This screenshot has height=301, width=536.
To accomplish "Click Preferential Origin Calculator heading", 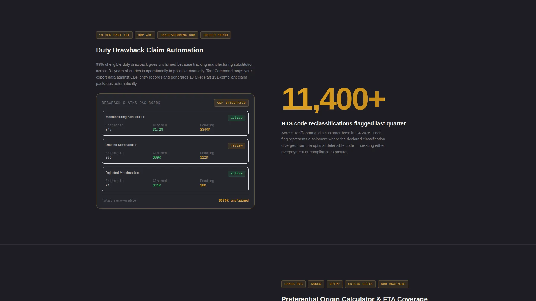I will point(355,298).
